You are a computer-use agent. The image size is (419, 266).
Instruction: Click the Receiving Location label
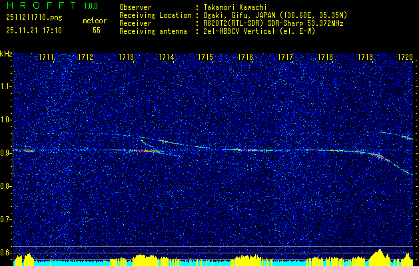tap(155, 15)
